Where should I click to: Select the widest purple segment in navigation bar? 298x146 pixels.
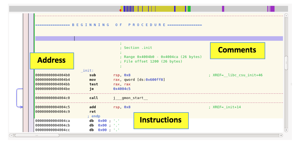click(272, 9)
